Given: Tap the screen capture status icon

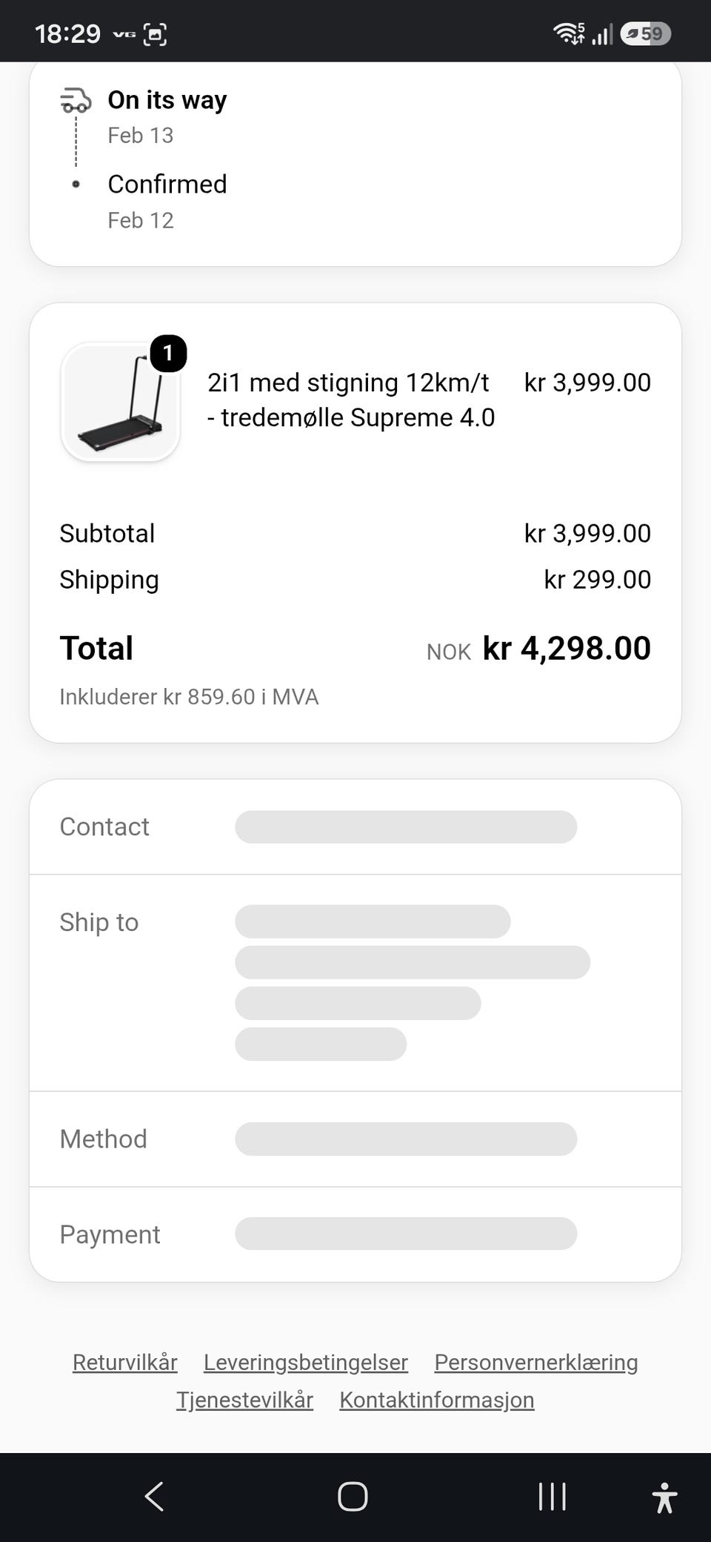Looking at the screenshot, I should [x=155, y=34].
